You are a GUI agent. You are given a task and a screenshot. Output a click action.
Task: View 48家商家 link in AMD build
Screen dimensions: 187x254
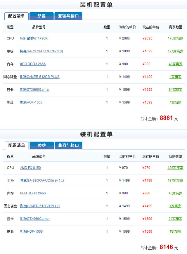click(175, 193)
